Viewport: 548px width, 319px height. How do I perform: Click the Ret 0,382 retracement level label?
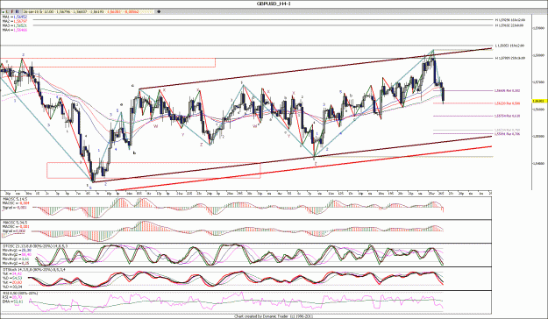pyautogui.click(x=507, y=90)
